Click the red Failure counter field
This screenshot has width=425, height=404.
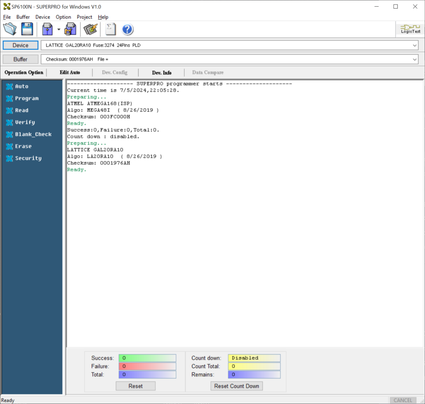pyautogui.click(x=147, y=366)
